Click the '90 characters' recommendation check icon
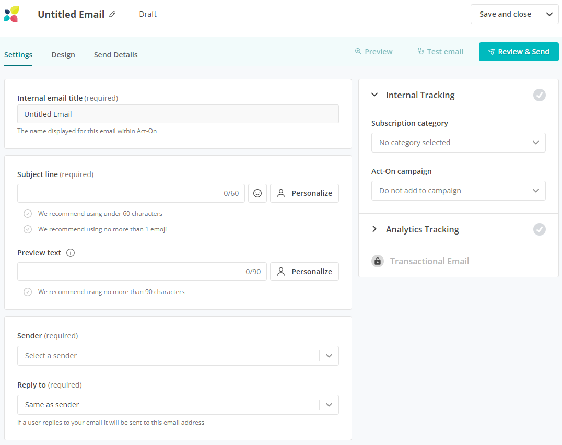562x445 pixels. click(28, 292)
